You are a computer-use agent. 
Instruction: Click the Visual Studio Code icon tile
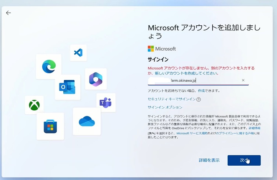(78, 53)
